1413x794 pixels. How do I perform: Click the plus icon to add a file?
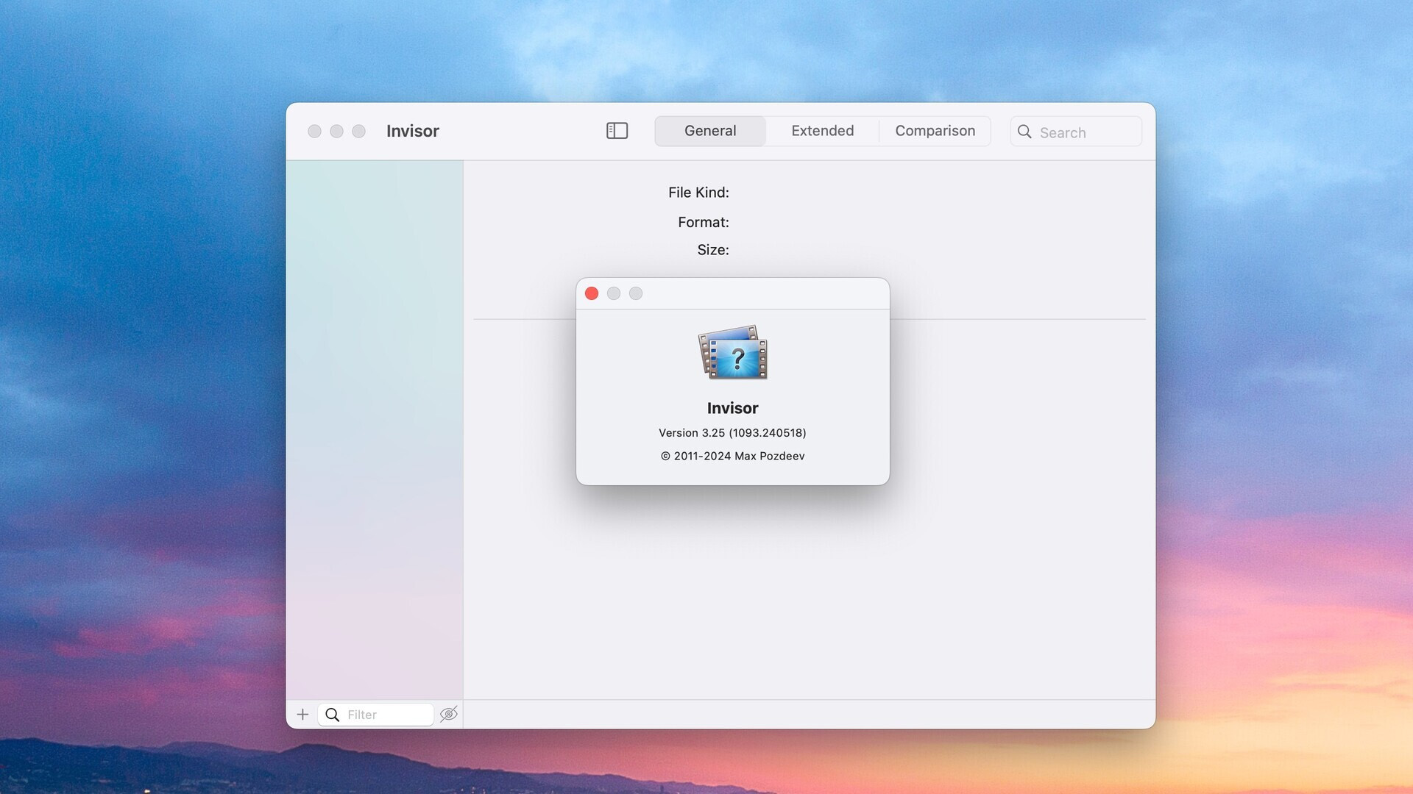302,714
